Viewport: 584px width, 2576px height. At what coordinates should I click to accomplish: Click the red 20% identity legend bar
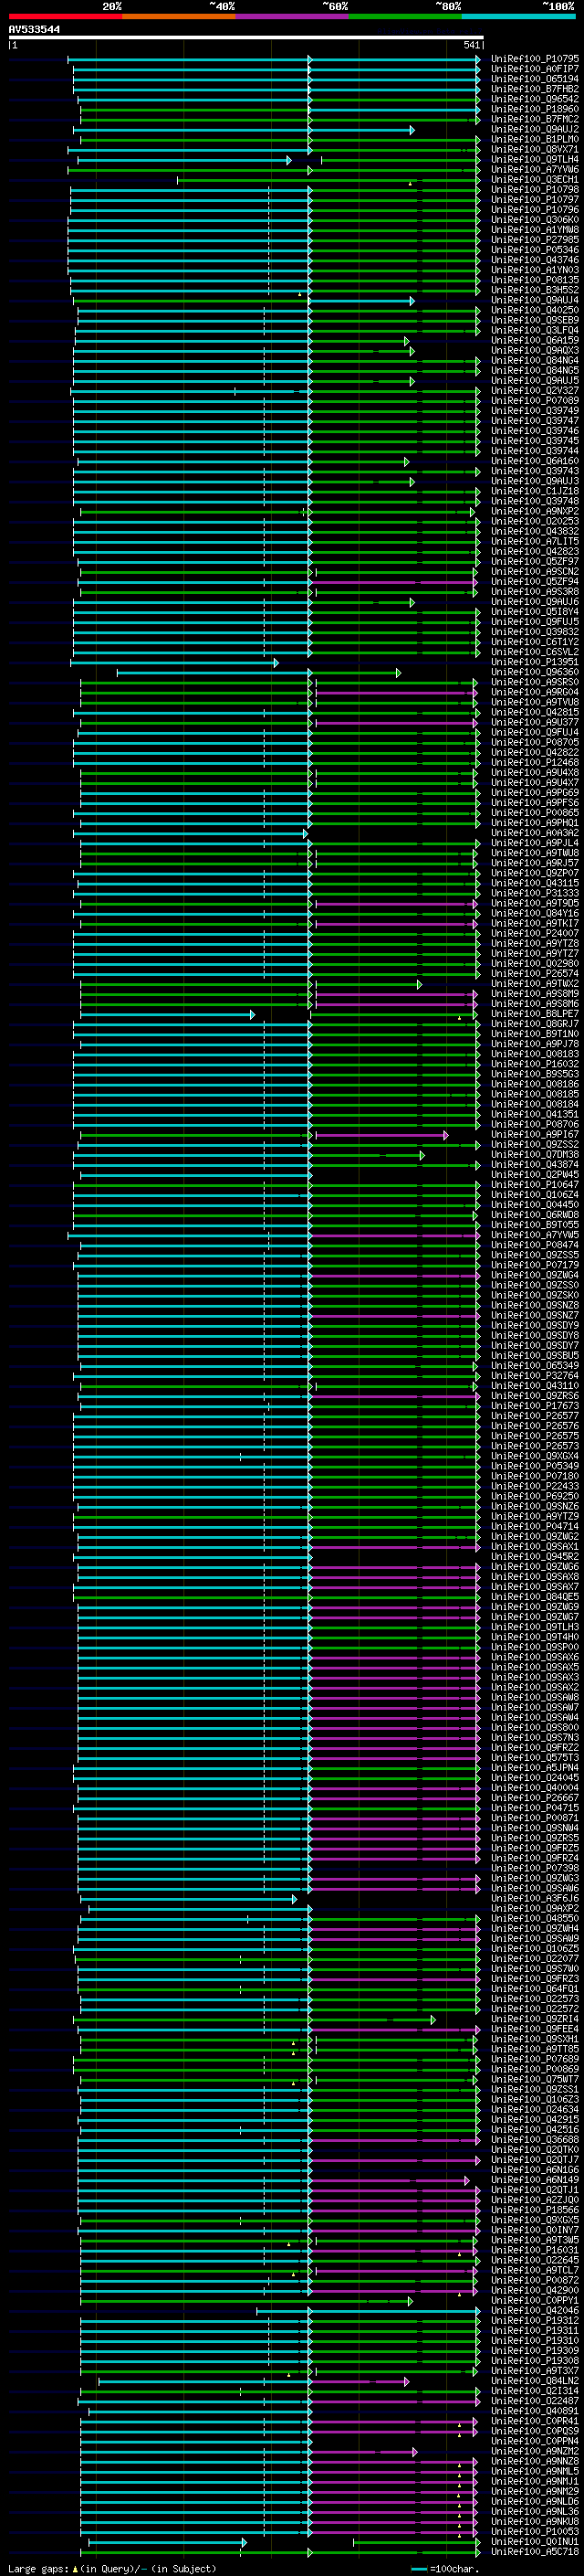point(65,16)
